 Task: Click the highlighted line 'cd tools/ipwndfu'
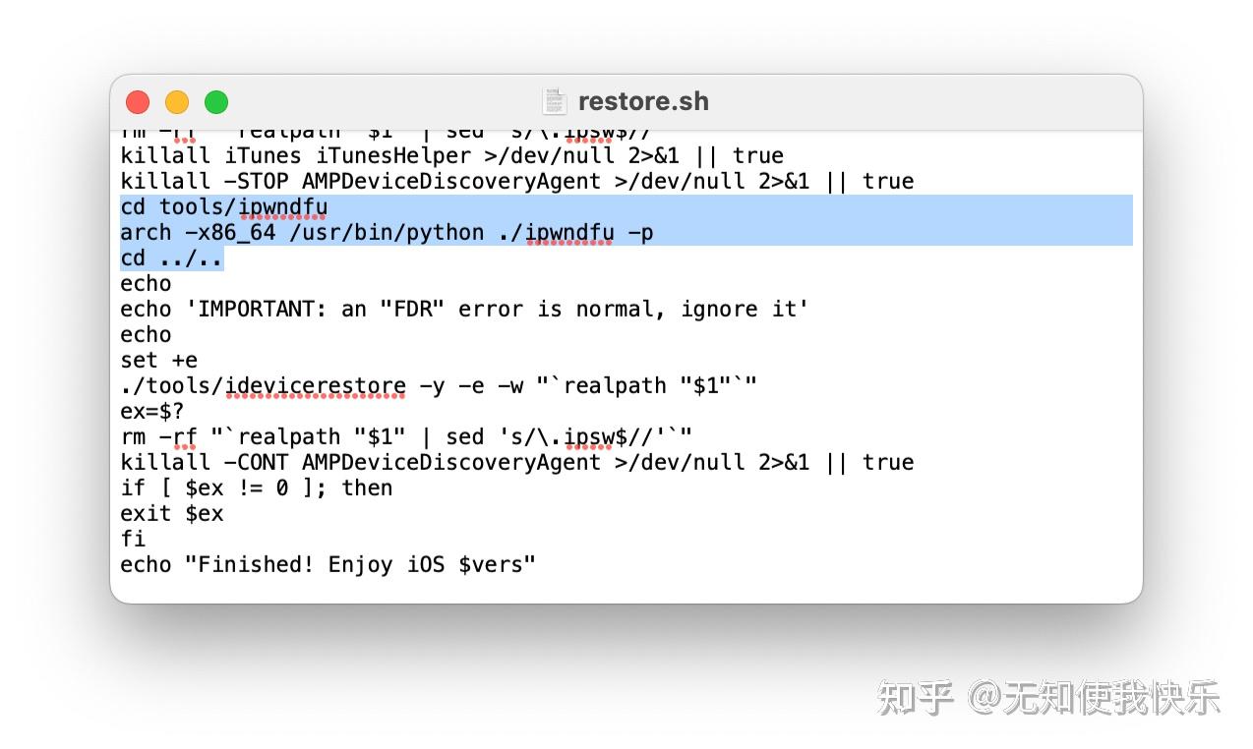tap(224, 206)
